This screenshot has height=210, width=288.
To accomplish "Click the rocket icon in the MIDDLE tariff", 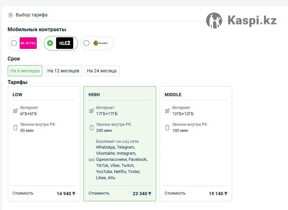I will click(x=167, y=111).
